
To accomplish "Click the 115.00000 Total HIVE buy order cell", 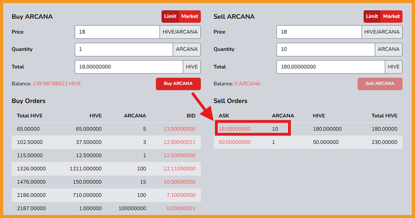I will pos(30,155).
